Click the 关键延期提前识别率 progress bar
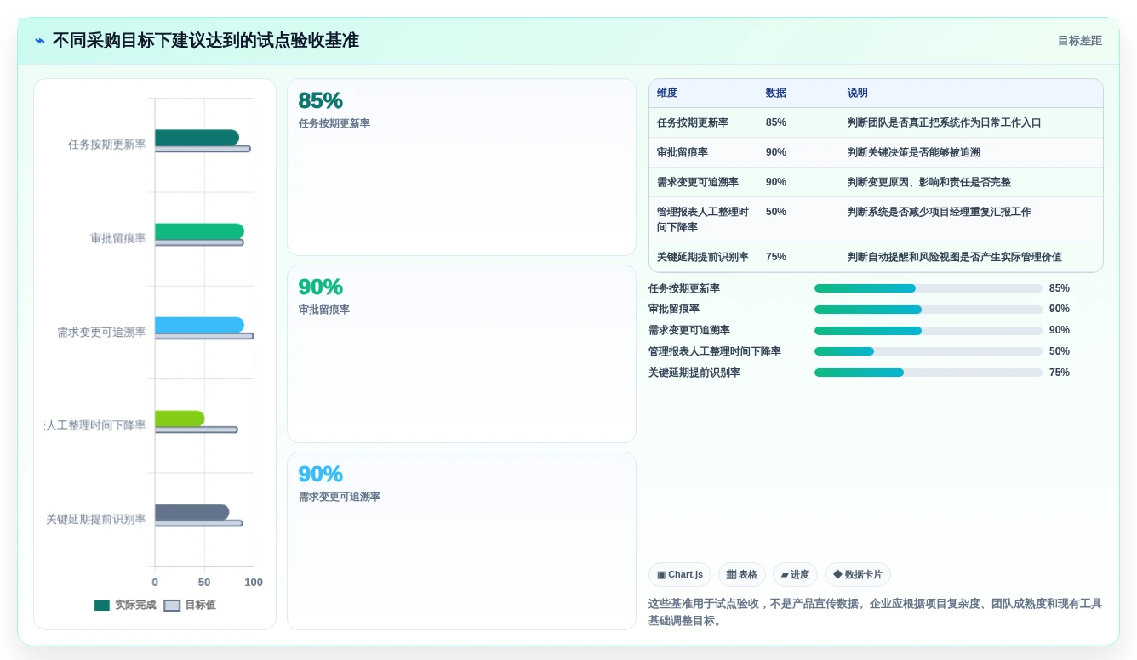Viewport: 1137px width, 660px height. (x=928, y=373)
